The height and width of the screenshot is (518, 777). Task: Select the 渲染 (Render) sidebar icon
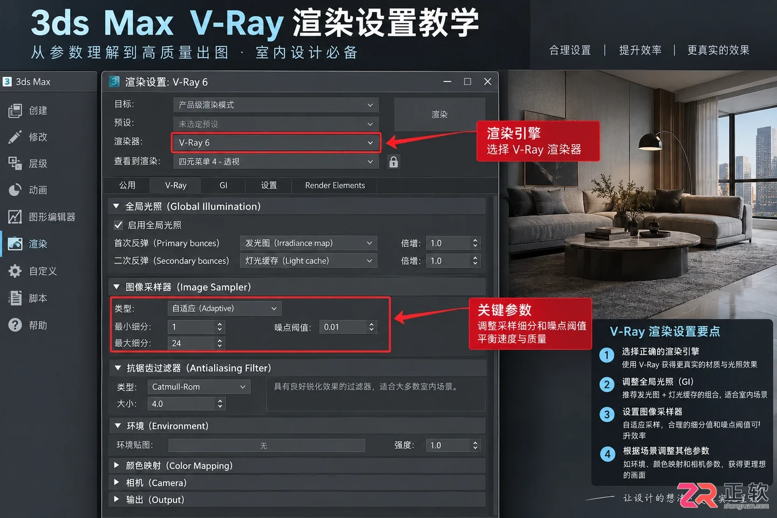point(15,244)
